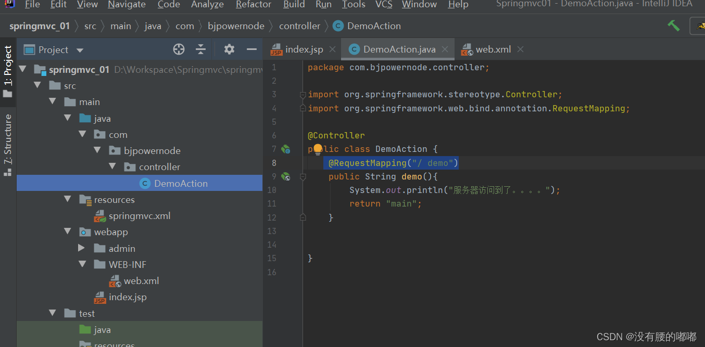The image size is (705, 347).
Task: Click the green test java folder icon
Action: [x=85, y=329]
